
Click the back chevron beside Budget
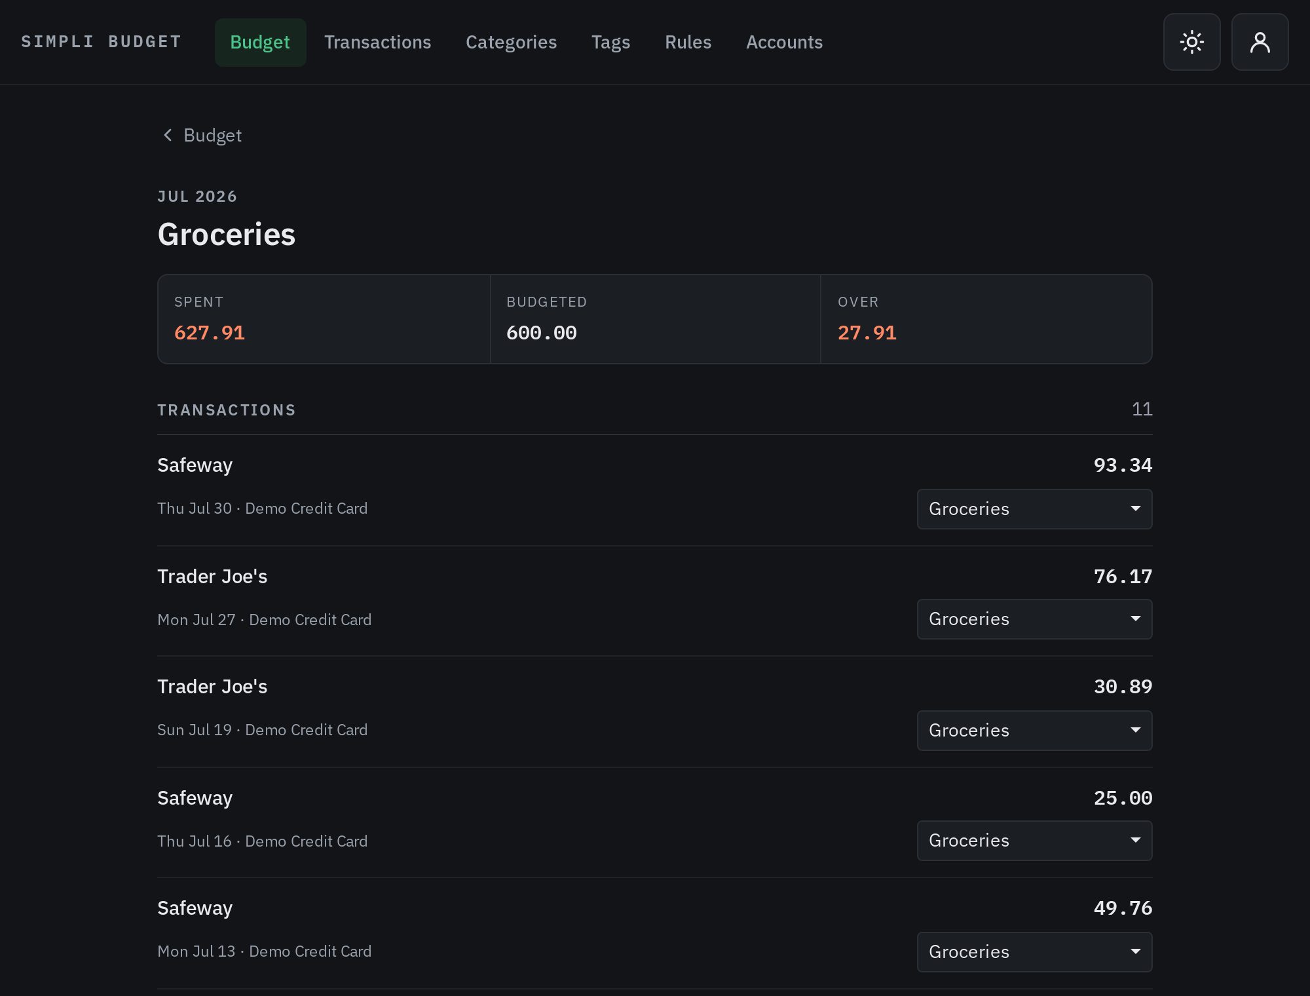click(x=168, y=135)
